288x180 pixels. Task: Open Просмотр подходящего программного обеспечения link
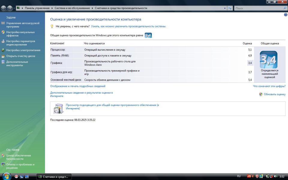112,107
